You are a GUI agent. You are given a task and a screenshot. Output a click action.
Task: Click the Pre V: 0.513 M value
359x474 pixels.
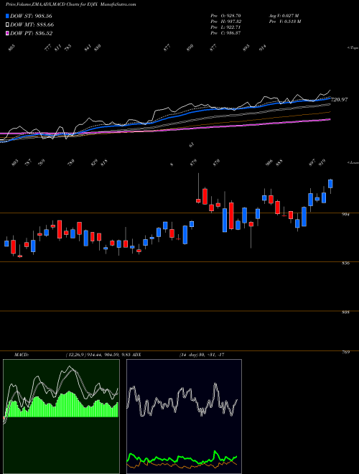[x=284, y=21]
